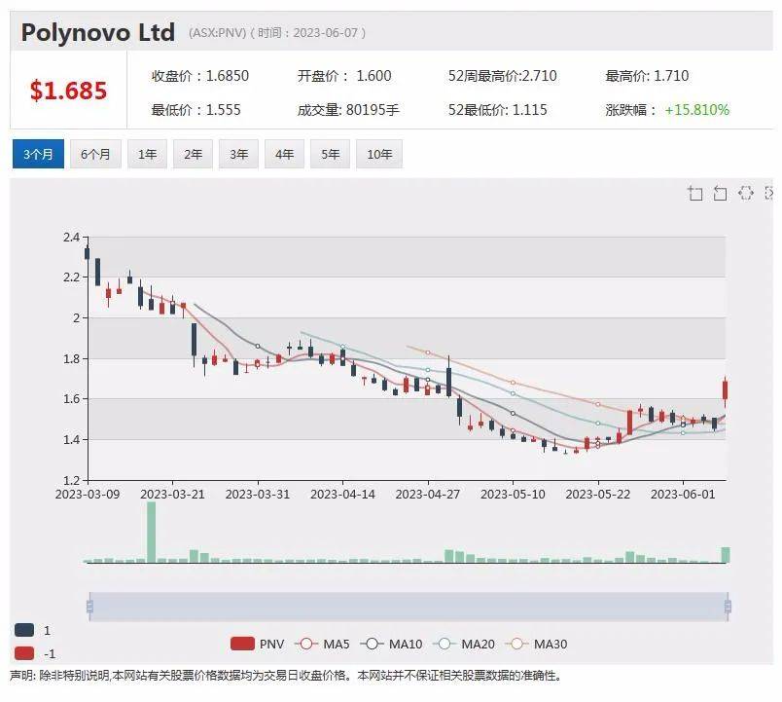This screenshot has width=782, height=702.
Task: Click the 开盘价：1.600 value
Action: click(344, 76)
